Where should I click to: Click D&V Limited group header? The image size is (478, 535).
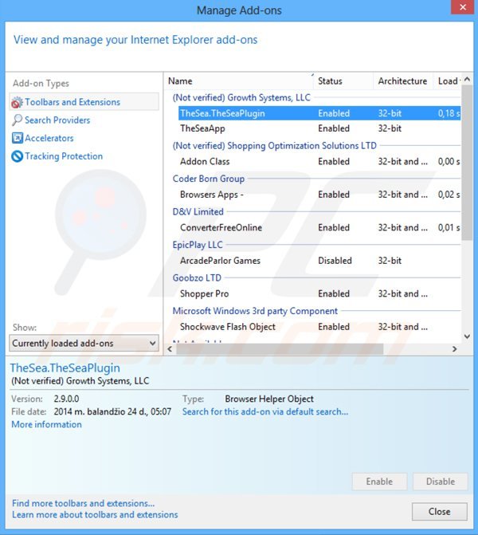click(x=198, y=211)
